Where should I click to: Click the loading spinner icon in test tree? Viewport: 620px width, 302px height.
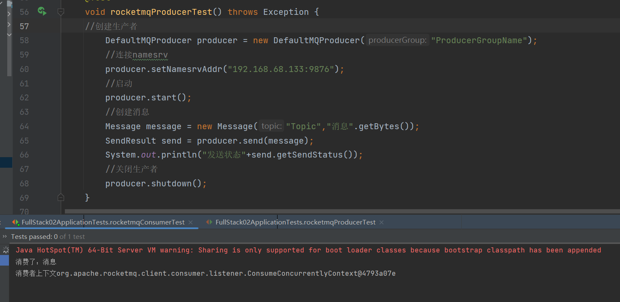pos(6,250)
